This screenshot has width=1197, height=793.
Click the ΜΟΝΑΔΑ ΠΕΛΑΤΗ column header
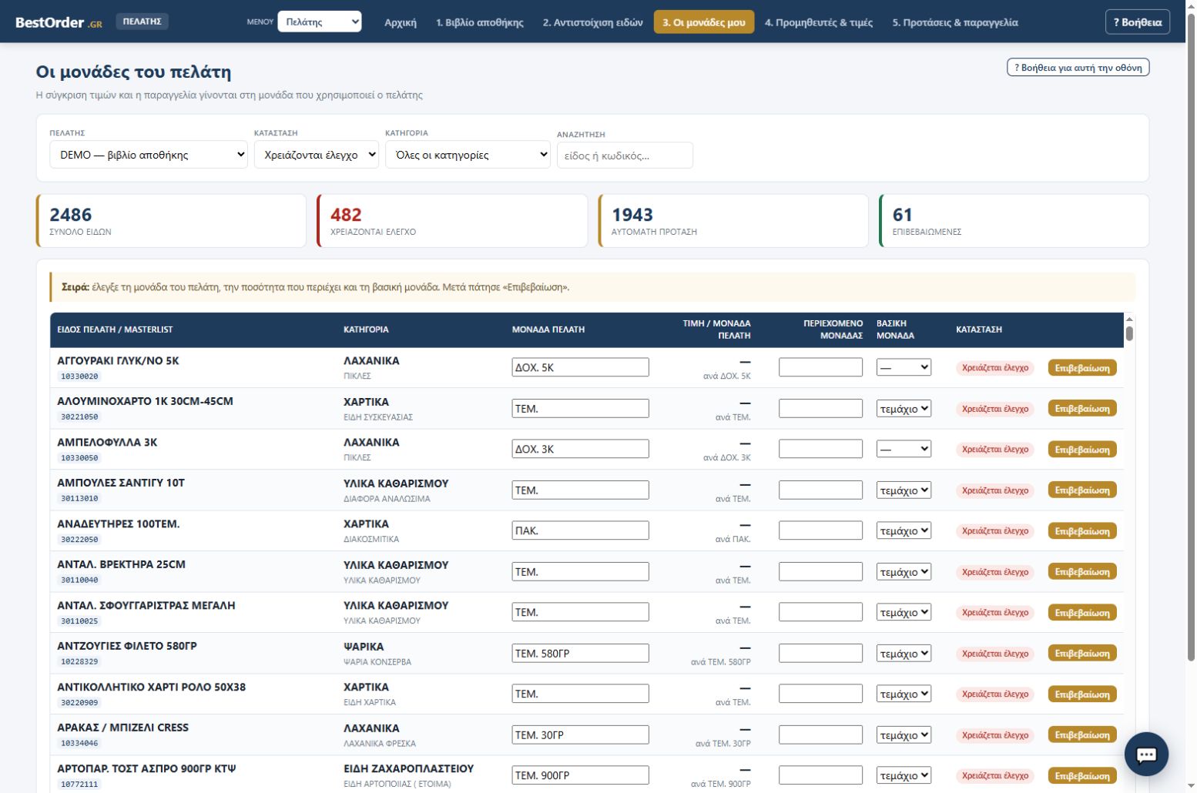548,330
